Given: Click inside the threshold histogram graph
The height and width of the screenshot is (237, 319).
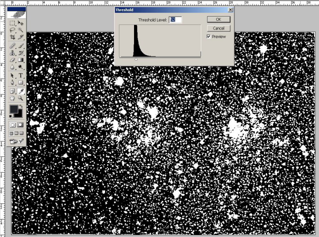Looking at the screenshot, I should pos(160,41).
